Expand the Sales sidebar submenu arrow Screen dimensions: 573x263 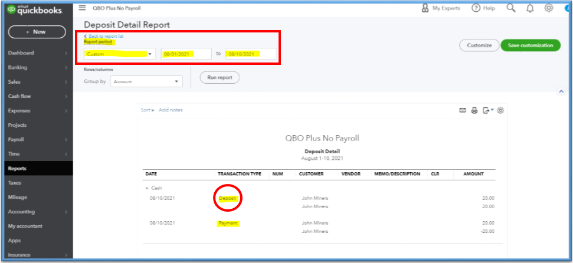[66, 82]
